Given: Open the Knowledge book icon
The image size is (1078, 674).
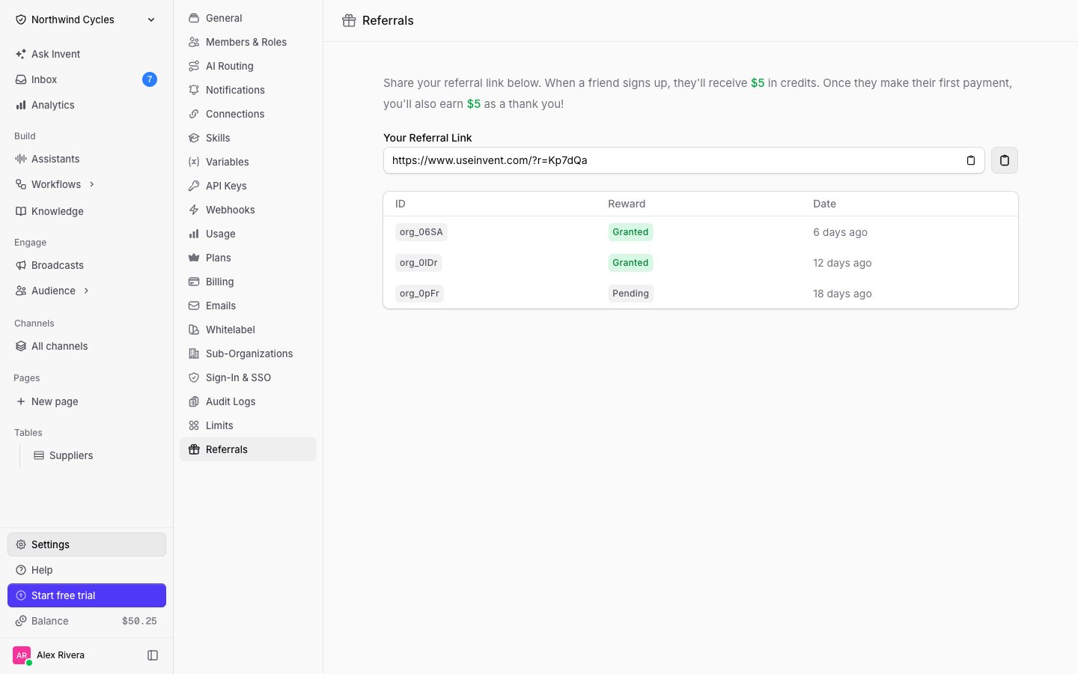Looking at the screenshot, I should 21,211.
